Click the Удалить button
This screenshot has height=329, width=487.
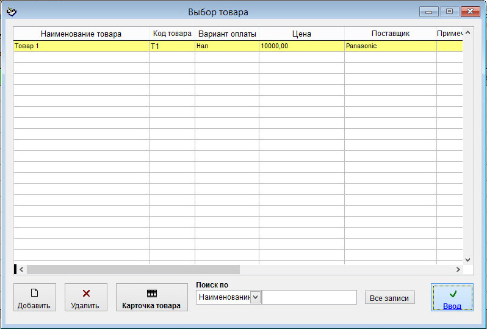[x=86, y=297]
